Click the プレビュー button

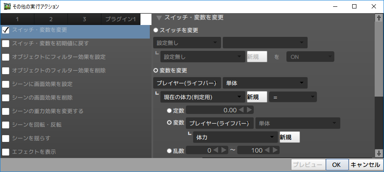[x=308, y=165]
